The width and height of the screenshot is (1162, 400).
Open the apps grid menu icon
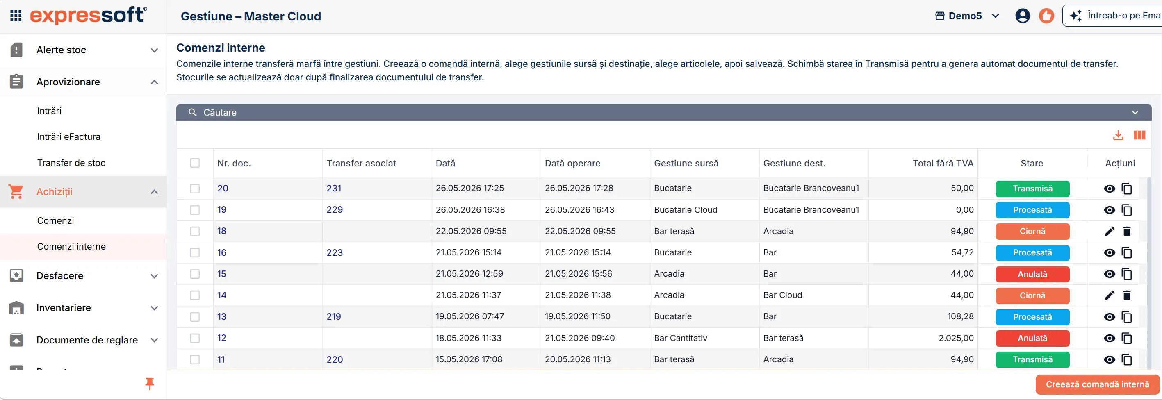tap(16, 16)
